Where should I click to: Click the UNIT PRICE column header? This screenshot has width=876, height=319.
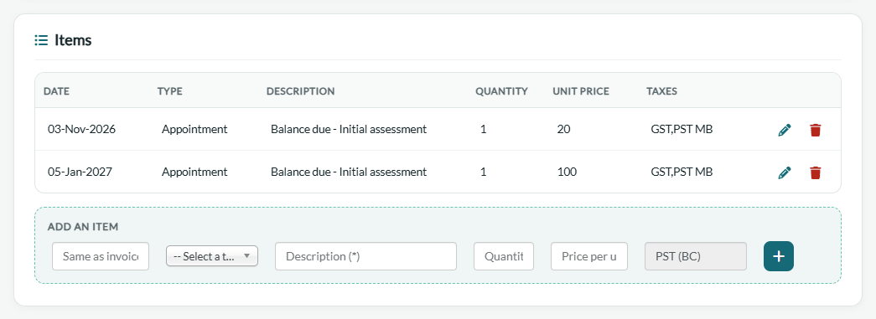581,91
